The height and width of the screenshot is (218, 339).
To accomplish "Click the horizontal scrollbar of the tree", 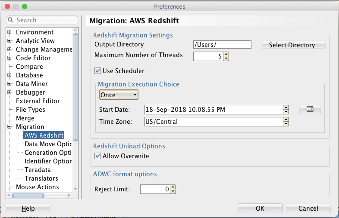I will pos(28,196).
